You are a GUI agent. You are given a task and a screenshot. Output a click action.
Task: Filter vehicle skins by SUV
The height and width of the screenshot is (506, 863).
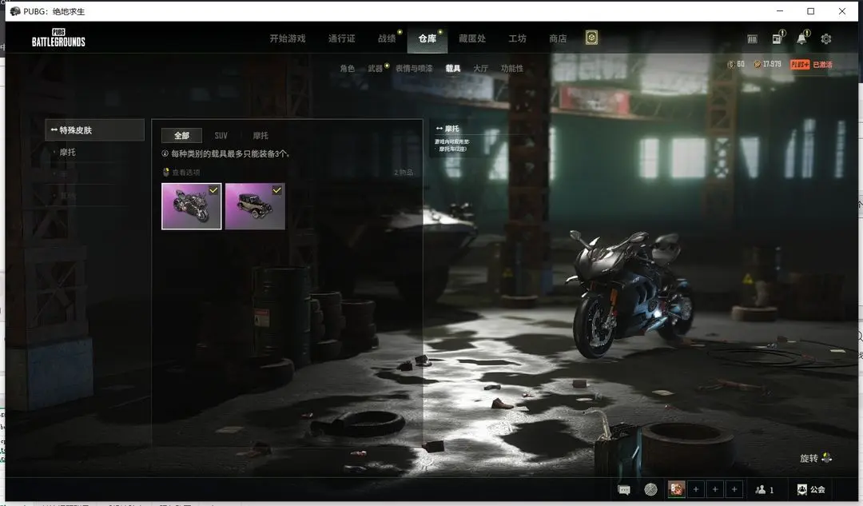[x=221, y=135]
